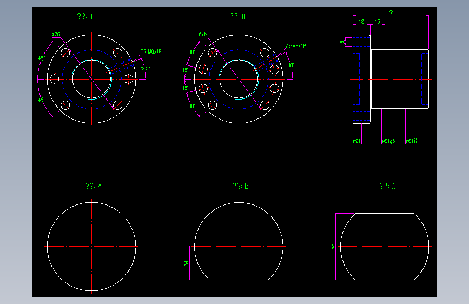Screen dimensions: 469x304
Task: Click the lower 45° angle label in view I
Action: coord(42,100)
